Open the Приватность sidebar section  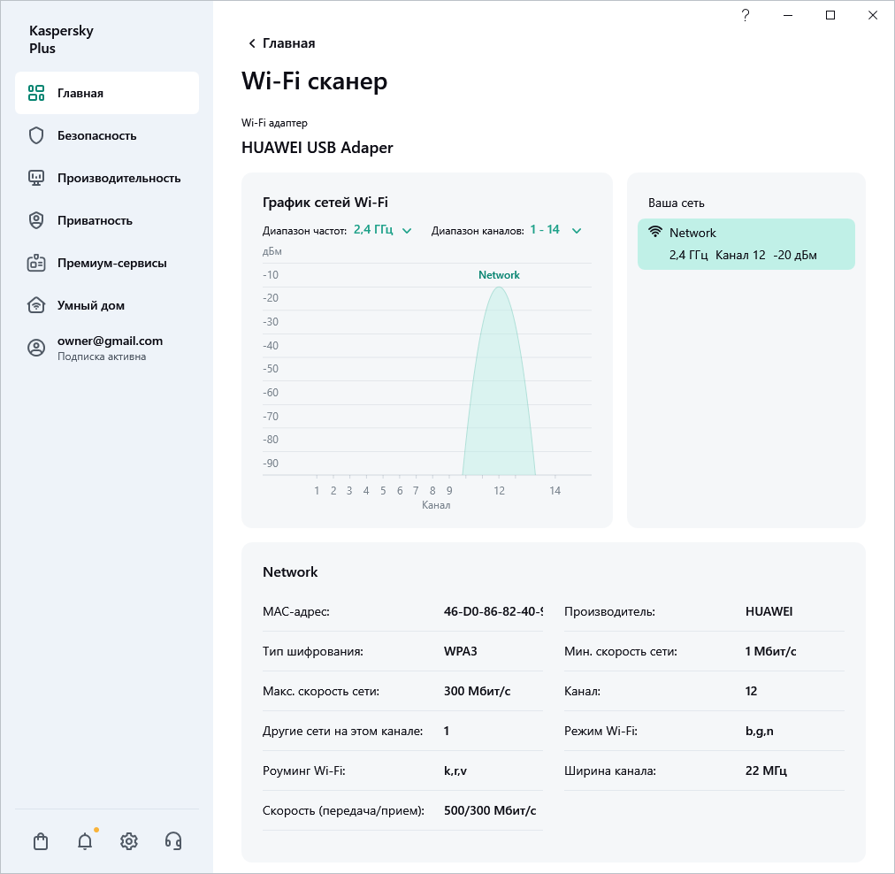pos(95,220)
